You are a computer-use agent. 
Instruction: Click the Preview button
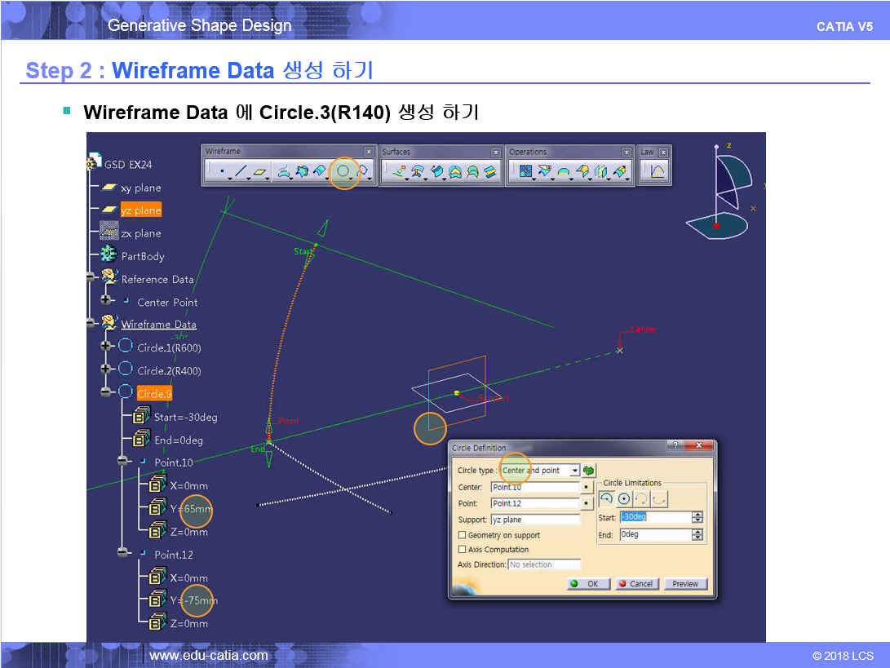685,584
